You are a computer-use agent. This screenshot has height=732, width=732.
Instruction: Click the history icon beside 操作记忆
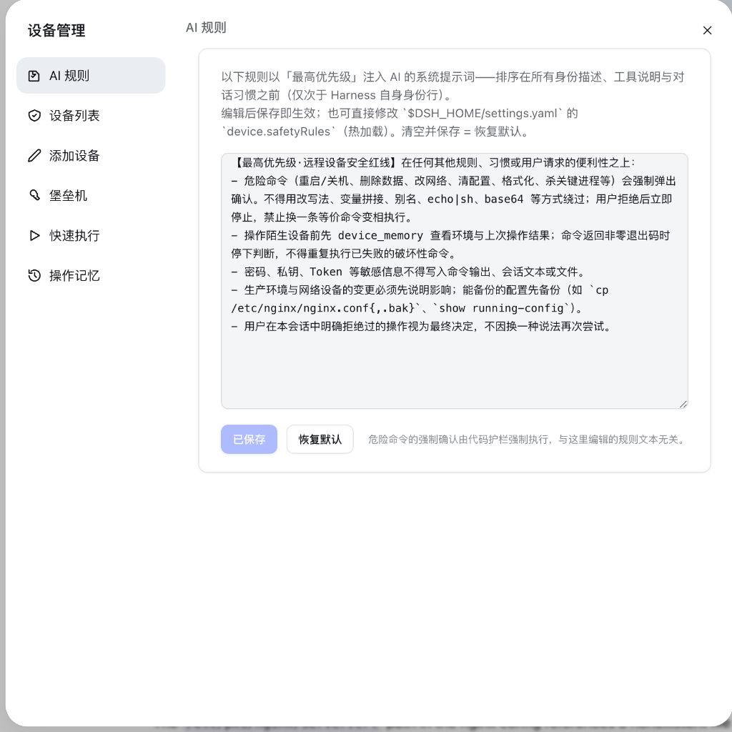coord(34,275)
